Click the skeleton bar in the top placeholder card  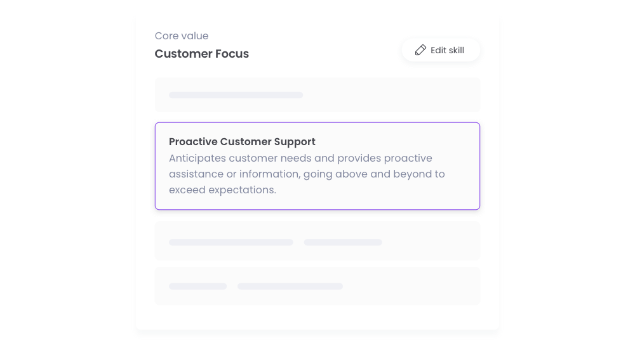pos(236,95)
